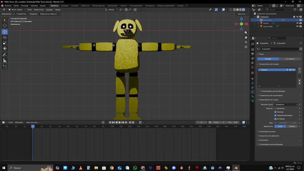Image resolution: width=304 pixels, height=171 pixels.
Task: Select the Move tool in the toolbar
Action: [x=5, y=32]
